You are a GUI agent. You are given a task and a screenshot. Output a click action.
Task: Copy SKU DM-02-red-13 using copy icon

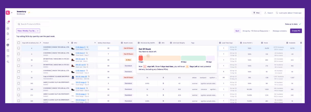[87, 65]
